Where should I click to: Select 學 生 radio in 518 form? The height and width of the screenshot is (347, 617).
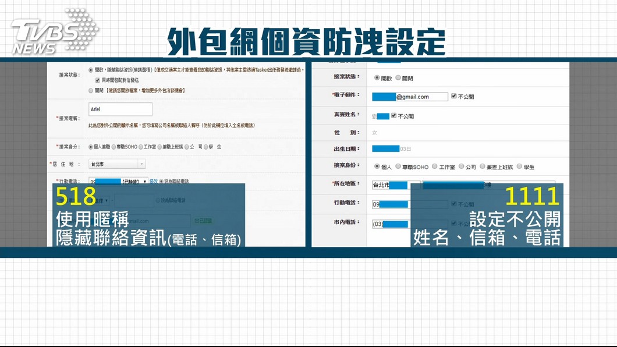(206, 147)
